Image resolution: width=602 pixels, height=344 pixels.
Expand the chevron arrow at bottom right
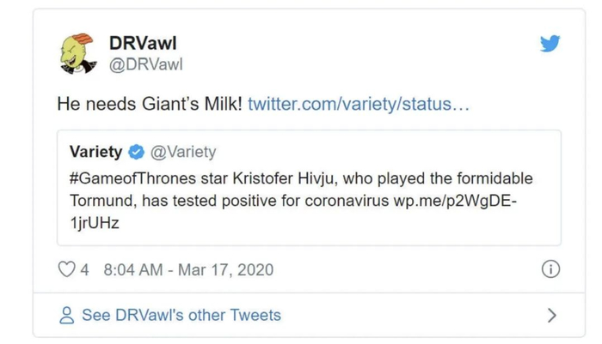point(551,315)
